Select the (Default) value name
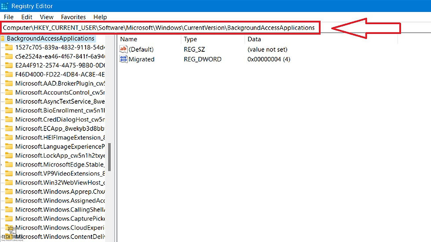 pos(141,49)
